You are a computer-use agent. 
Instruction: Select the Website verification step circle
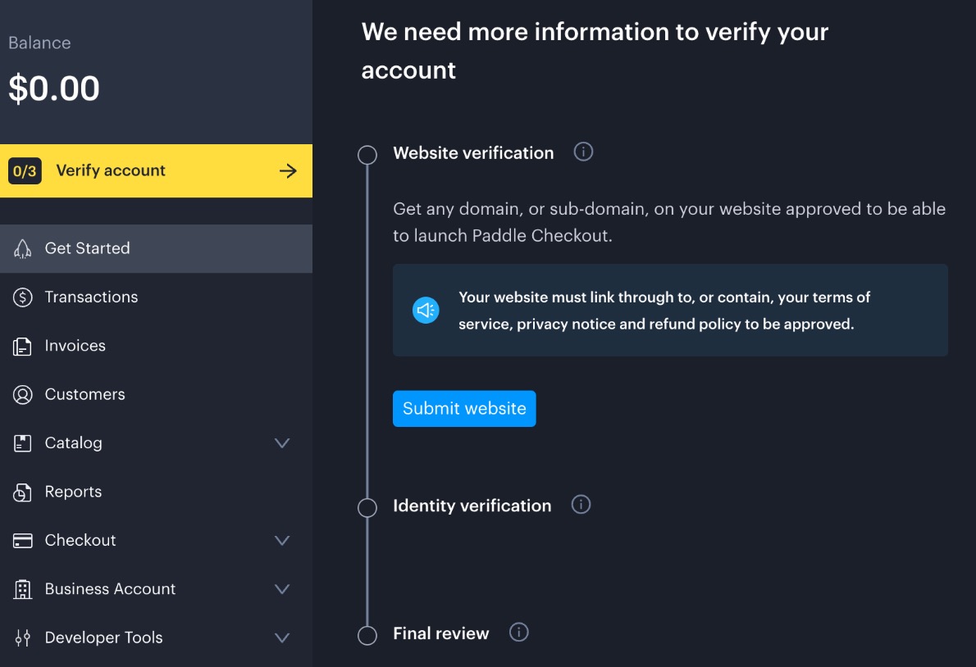(x=367, y=155)
